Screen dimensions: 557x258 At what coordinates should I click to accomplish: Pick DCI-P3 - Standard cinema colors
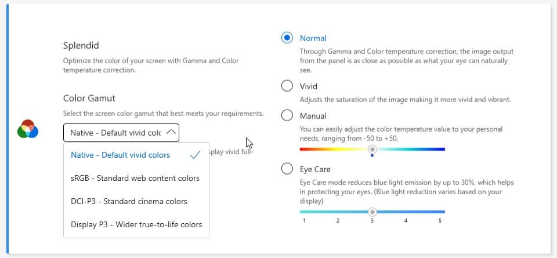click(129, 201)
